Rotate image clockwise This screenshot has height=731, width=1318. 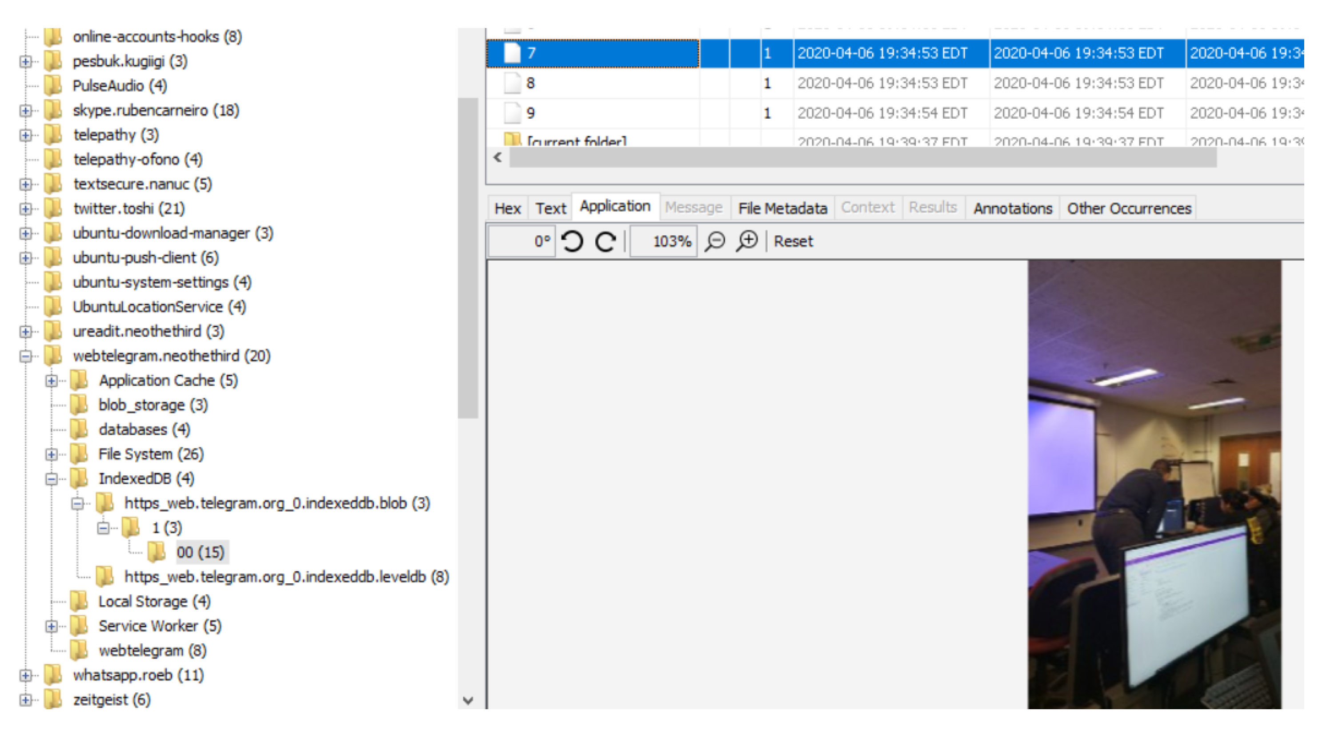point(605,241)
